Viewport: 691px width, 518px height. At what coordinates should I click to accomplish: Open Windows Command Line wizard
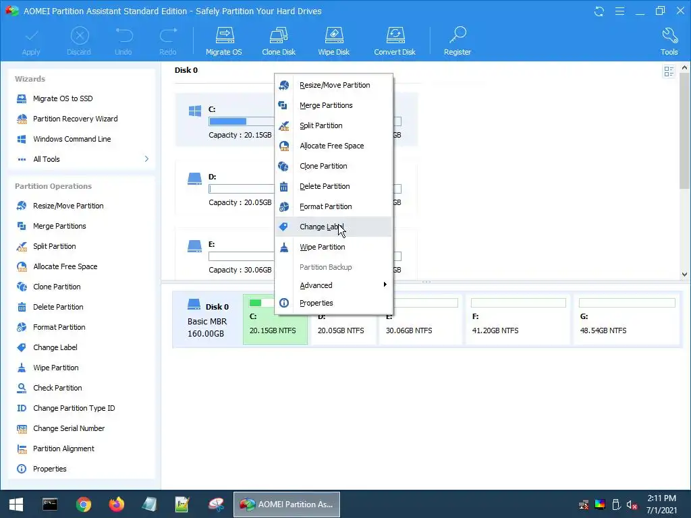pyautogui.click(x=72, y=139)
